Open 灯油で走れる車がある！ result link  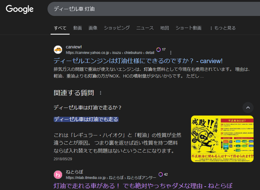pyautogui.click(x=143, y=186)
